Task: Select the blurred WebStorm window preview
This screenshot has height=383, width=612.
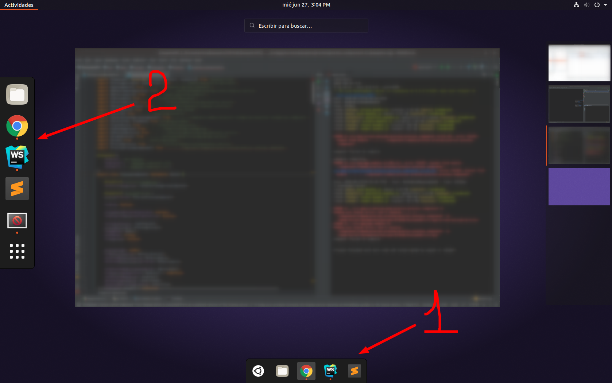Action: (287, 178)
